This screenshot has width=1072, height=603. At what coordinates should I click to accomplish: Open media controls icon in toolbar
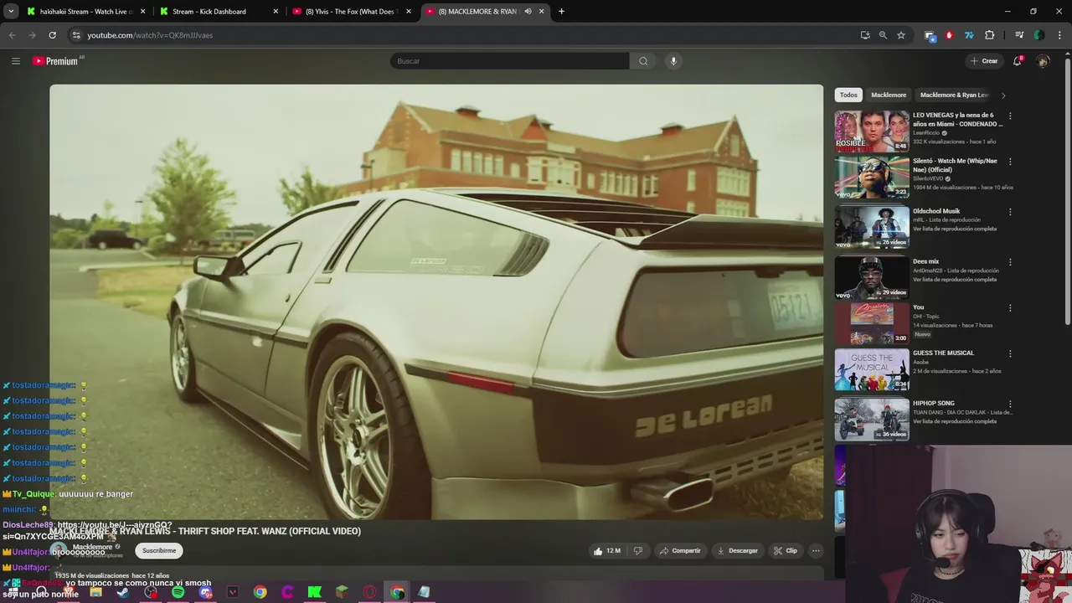[x=1019, y=35]
